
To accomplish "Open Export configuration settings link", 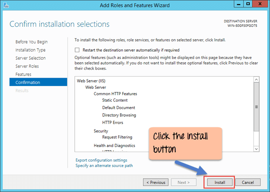I will click(101, 160).
